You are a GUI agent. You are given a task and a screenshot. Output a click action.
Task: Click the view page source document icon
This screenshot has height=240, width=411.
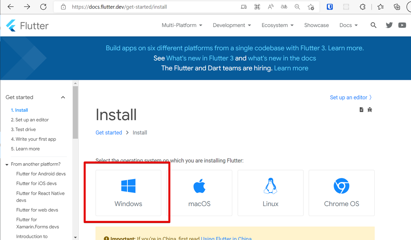pos(361,110)
